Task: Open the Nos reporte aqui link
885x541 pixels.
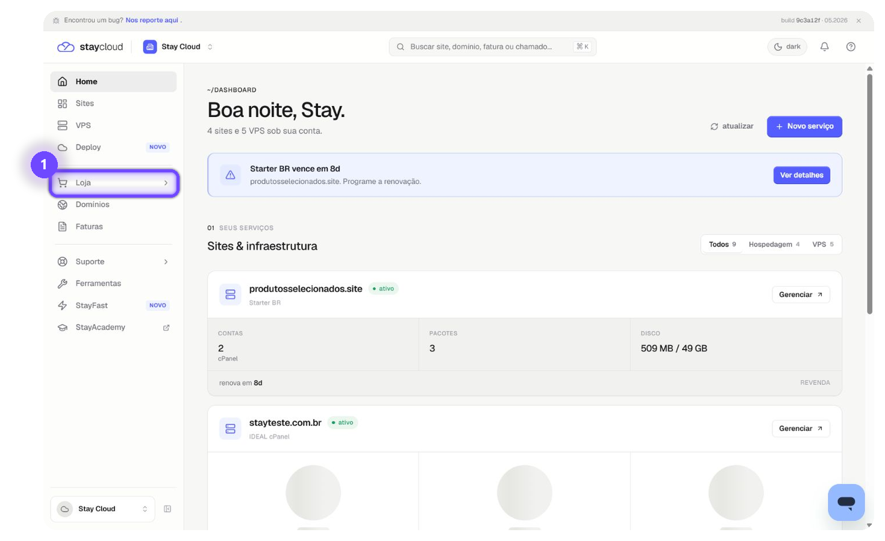Action: click(152, 20)
